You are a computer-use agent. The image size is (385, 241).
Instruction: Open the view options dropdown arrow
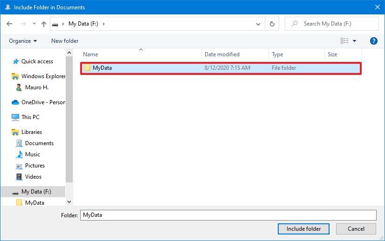point(355,41)
